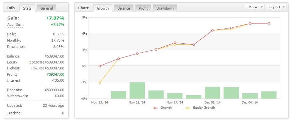The image size is (290, 122).
Task: Open the Tracking link
Action: click(14, 113)
